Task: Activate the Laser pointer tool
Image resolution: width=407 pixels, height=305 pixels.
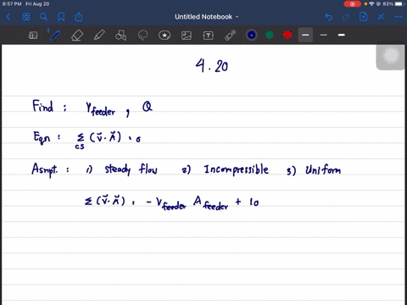Action: (231, 36)
